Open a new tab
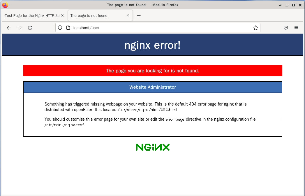The image size is (305, 196). click(x=139, y=15)
